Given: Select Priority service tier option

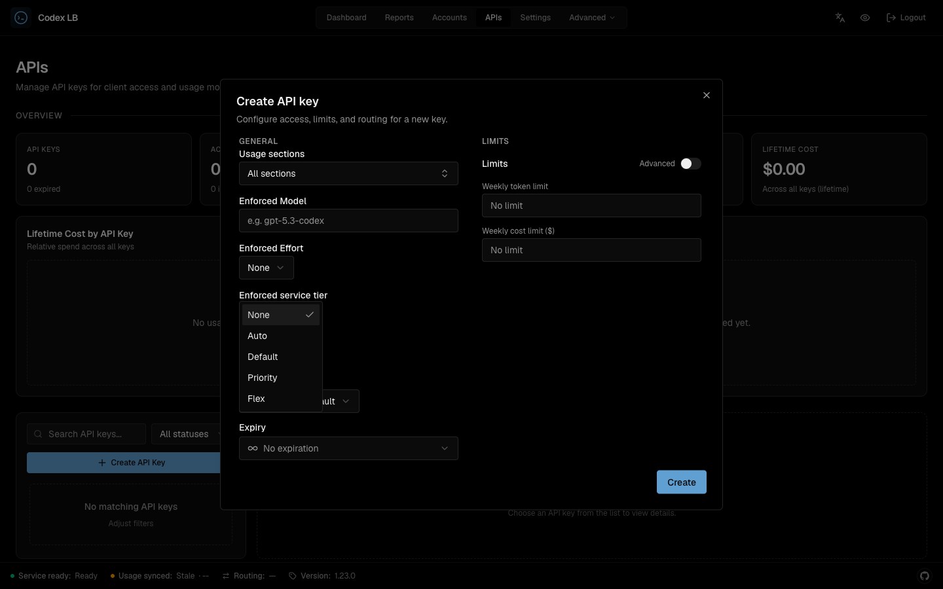Looking at the screenshot, I should point(281,378).
